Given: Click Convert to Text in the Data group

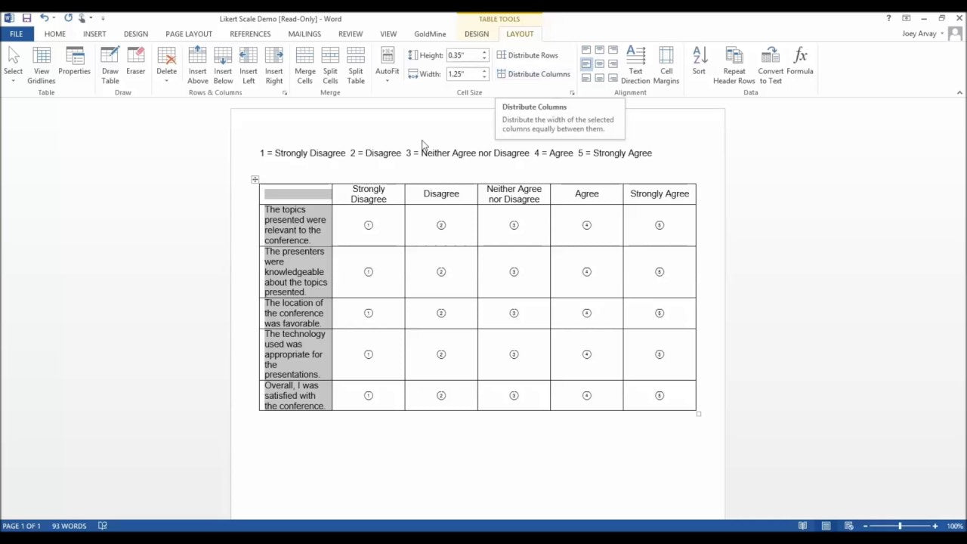Looking at the screenshot, I should pos(770,64).
